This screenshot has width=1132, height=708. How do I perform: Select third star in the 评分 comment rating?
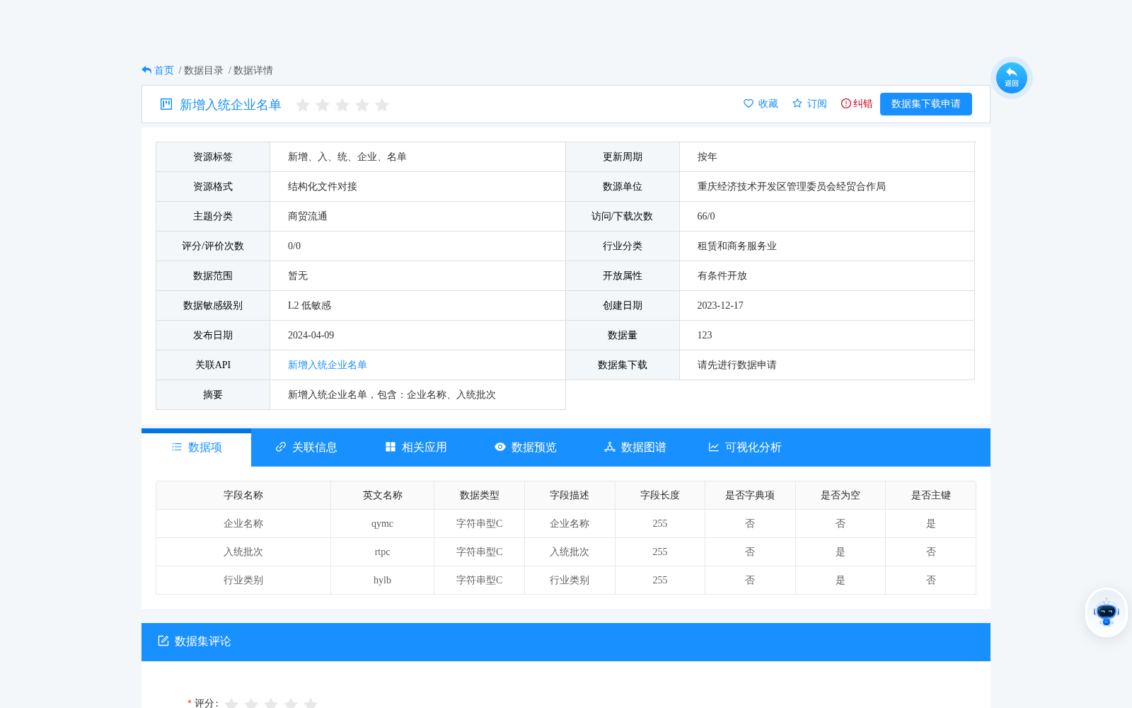coord(271,703)
